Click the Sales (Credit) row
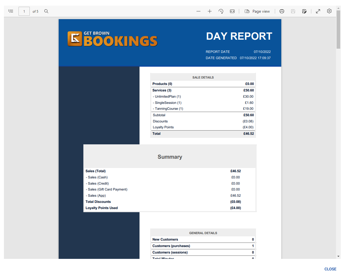This screenshot has width=345, height=278. pos(170,183)
